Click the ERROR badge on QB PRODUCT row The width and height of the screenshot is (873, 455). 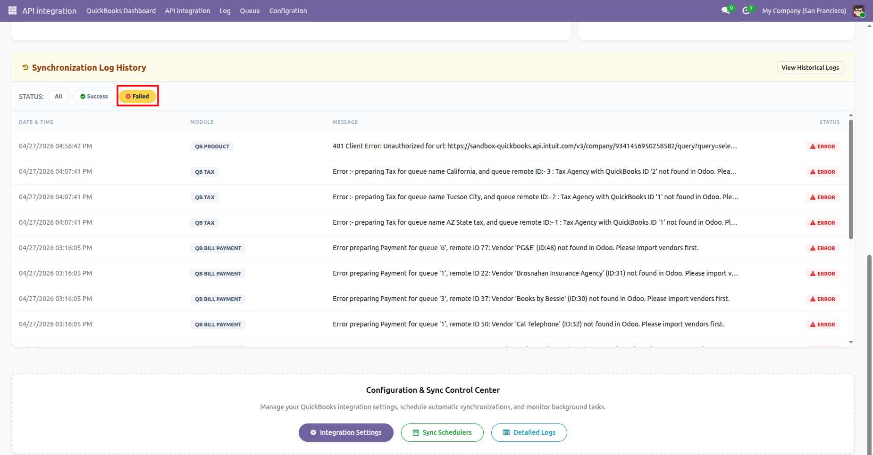coord(823,146)
